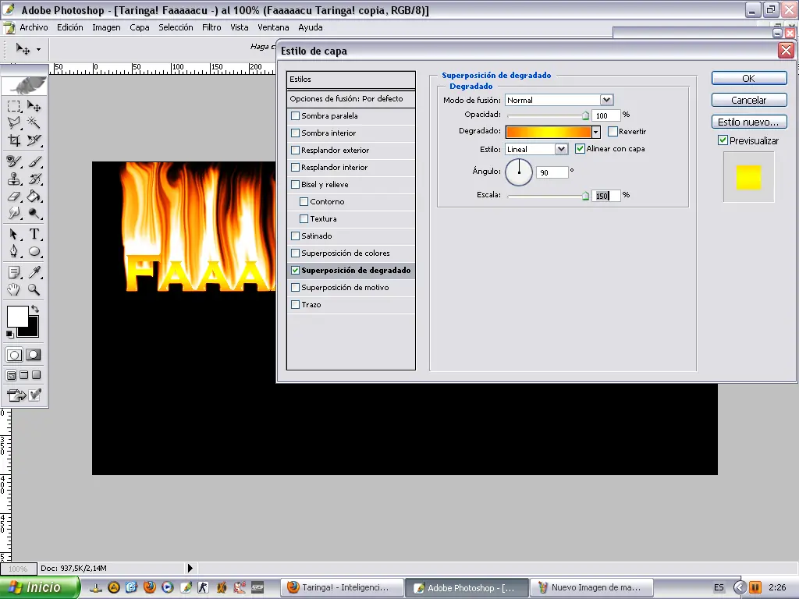Viewport: 799px width, 599px height.
Task: Click the angle dial control
Action: coord(519,172)
